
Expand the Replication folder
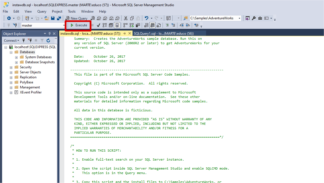[11, 78]
